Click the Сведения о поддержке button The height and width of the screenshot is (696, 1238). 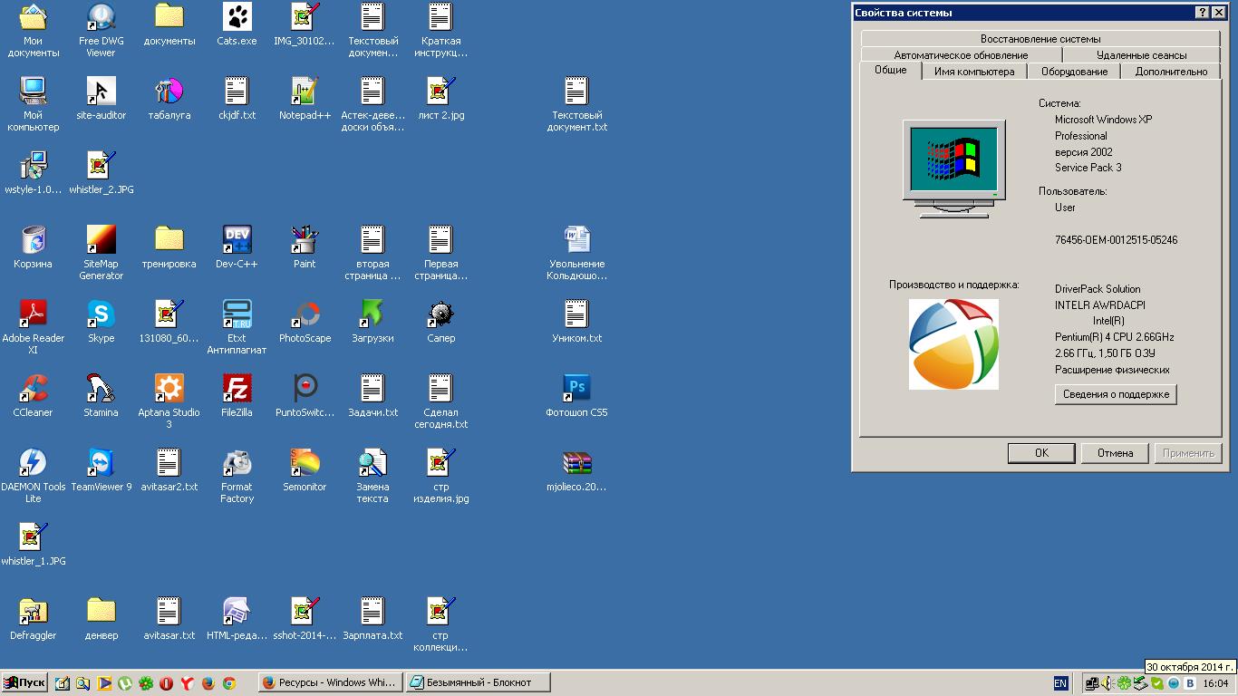[x=1116, y=394]
